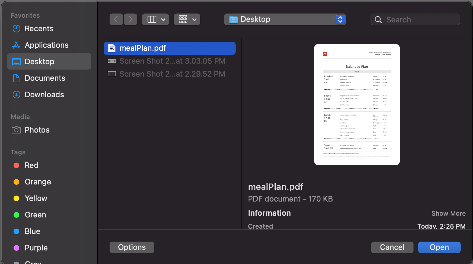
Task: Select mealPlan.pdf in the file list
Action: [170, 48]
